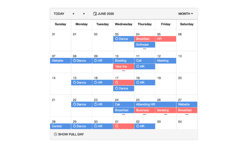The height and width of the screenshot is (147, 247).
Task: Open the HR event on June 30
Action: pos(103,126)
